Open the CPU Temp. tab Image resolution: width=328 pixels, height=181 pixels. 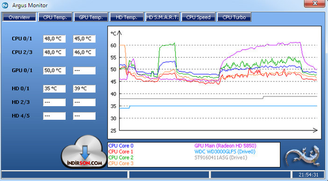click(55, 17)
